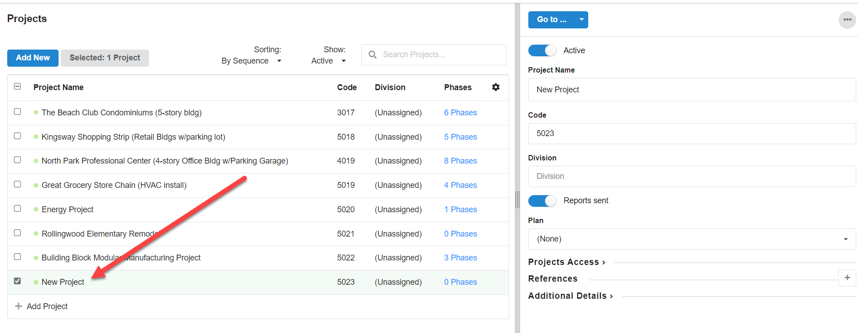Image resolution: width=858 pixels, height=333 pixels.
Task: Click the Go to button
Action: coord(552,20)
